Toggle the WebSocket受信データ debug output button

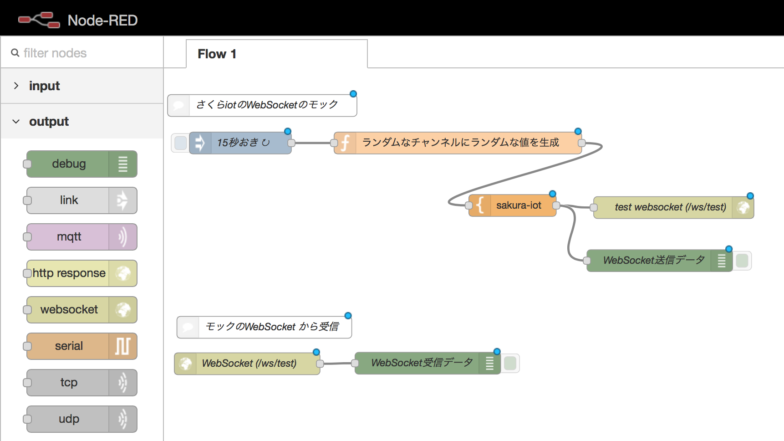click(510, 363)
